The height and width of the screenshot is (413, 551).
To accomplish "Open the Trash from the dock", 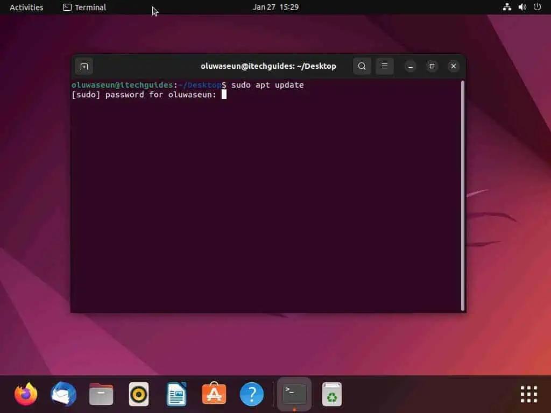I will coord(332,394).
